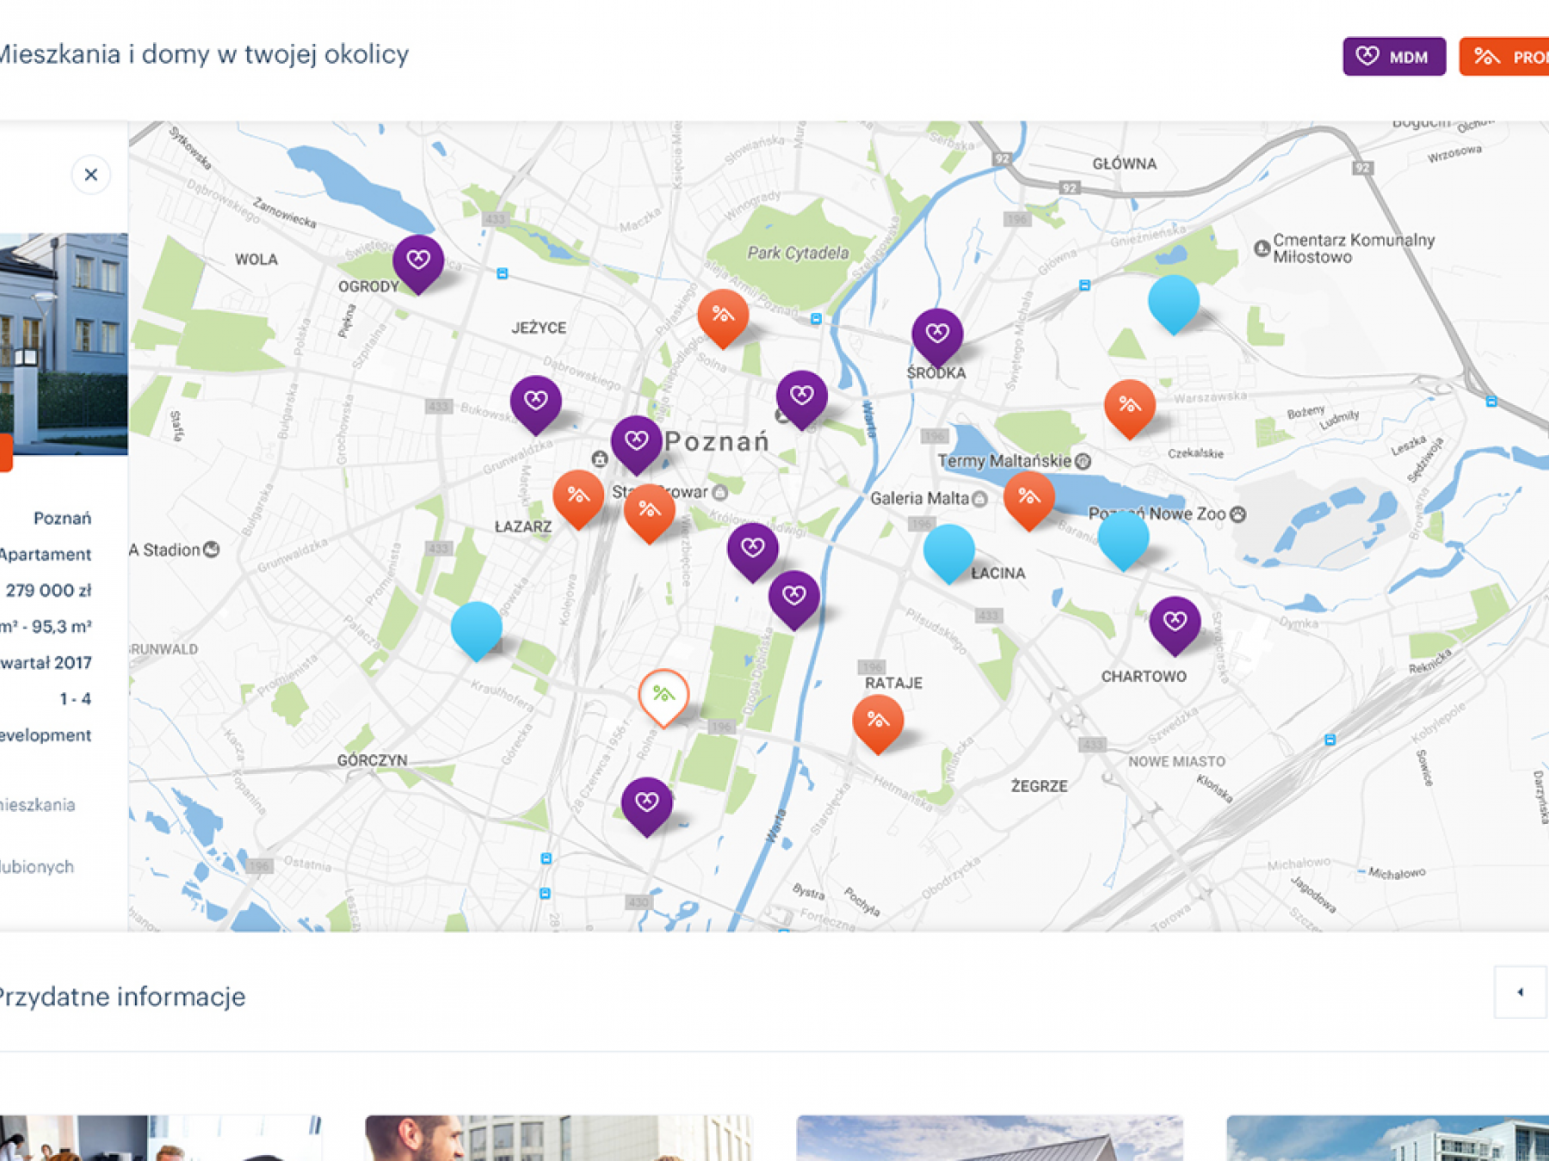Image resolution: width=1549 pixels, height=1161 pixels.
Task: Select orange promo pin below Park Cytadela
Action: (723, 317)
